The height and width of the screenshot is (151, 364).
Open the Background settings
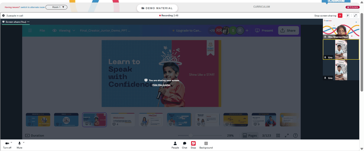pyautogui.click(x=206, y=145)
